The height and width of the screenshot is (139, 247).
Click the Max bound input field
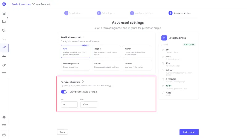click(x=89, y=104)
